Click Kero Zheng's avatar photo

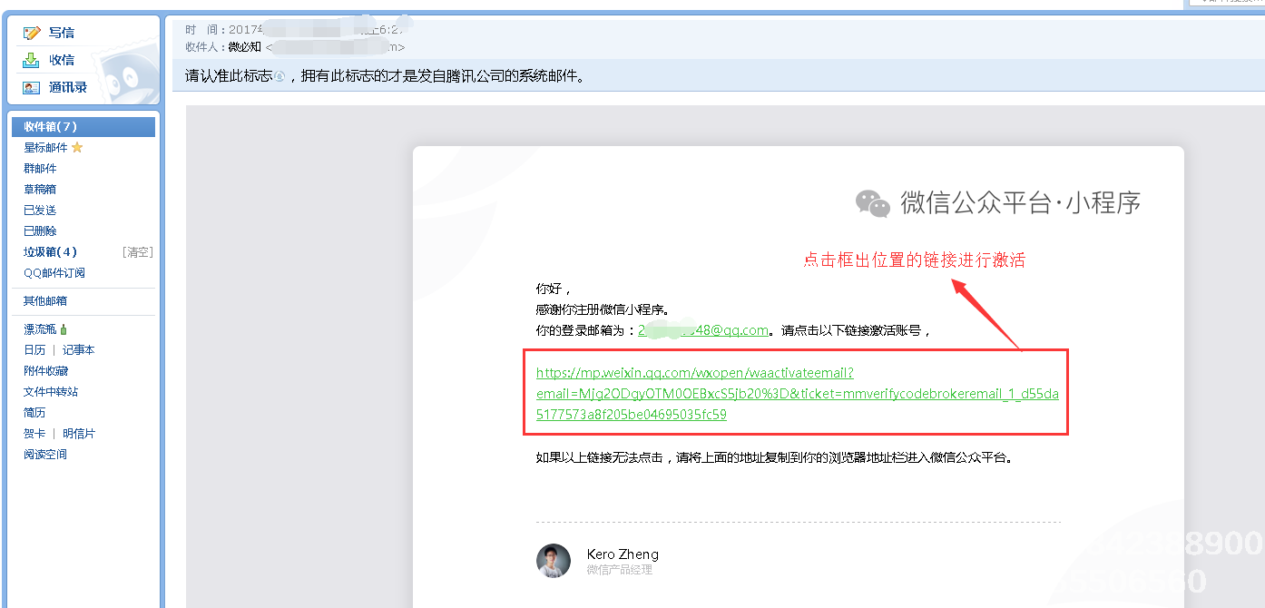click(554, 561)
